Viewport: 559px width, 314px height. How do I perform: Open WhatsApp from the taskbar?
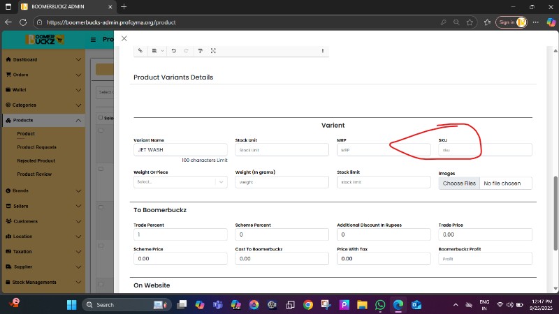(x=380, y=305)
